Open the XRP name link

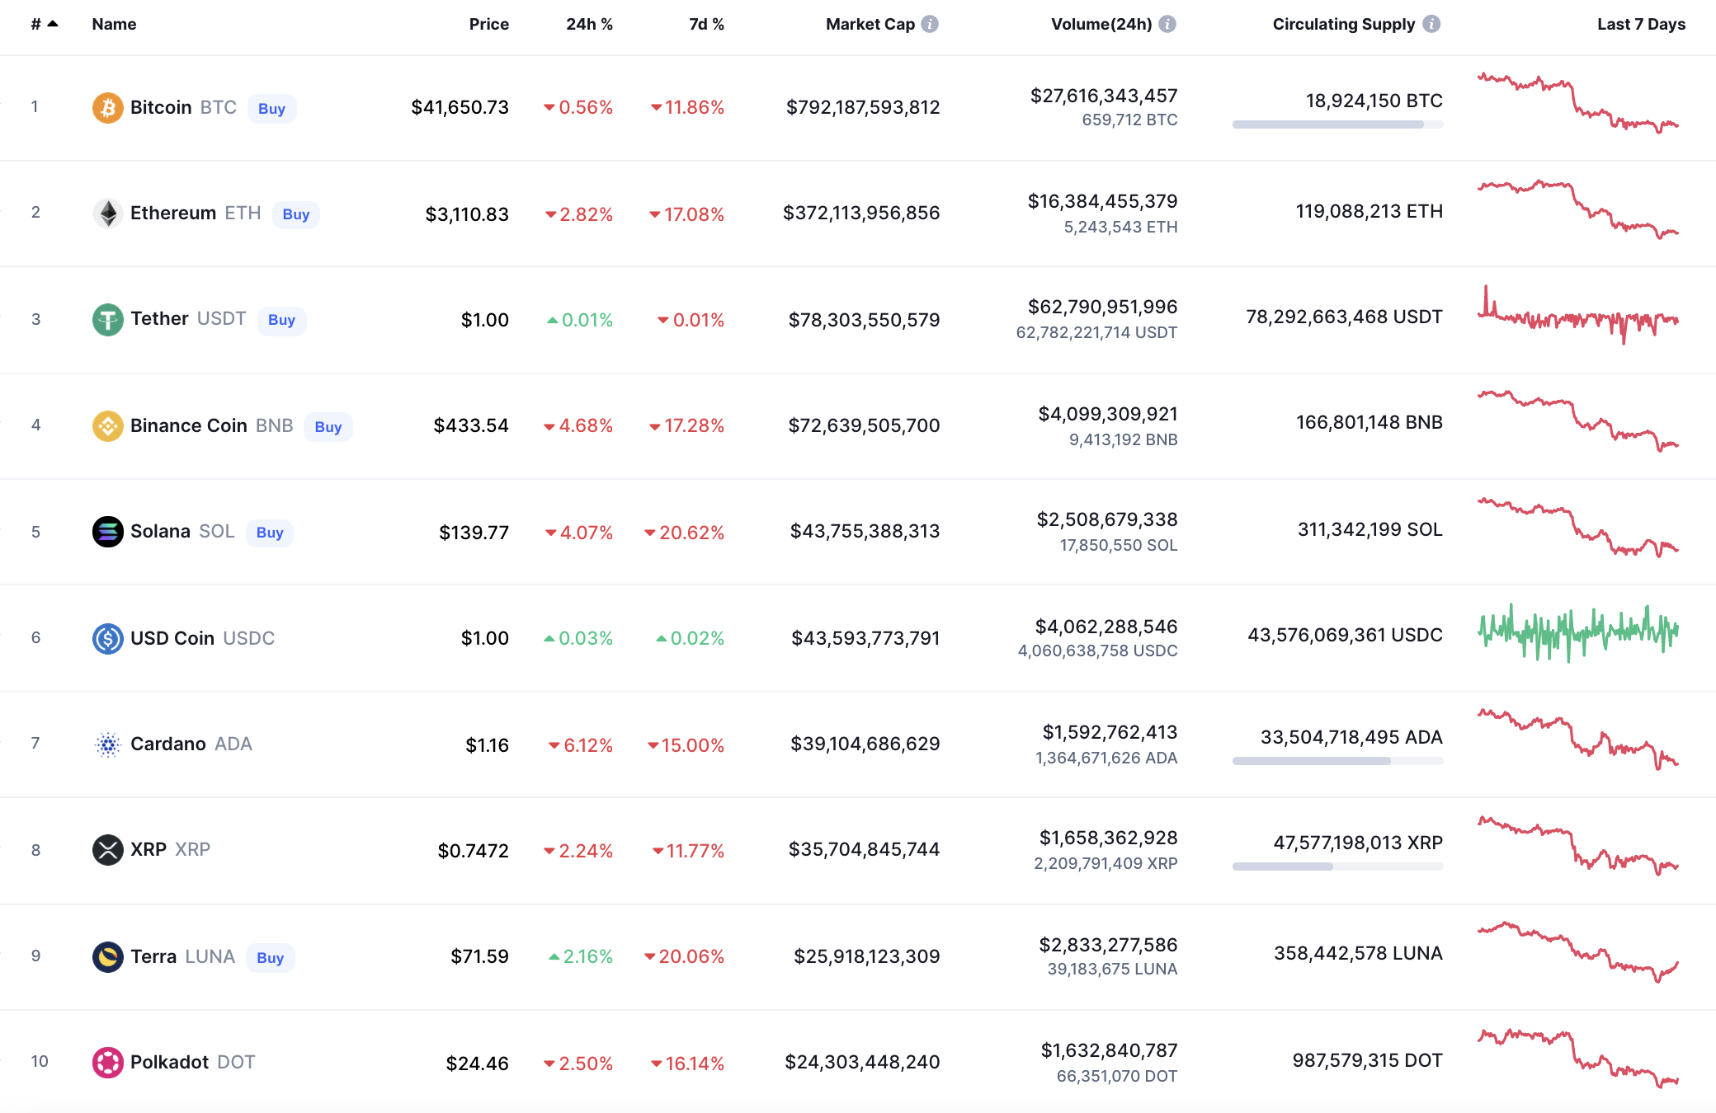click(x=148, y=849)
